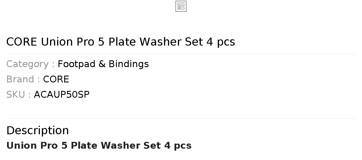Viewport: 362px width, 160px height.
Task: Open the Footpad & Bindings category link
Action: pyautogui.click(x=103, y=64)
